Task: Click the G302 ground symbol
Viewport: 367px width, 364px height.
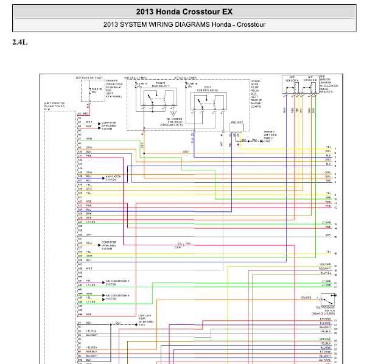Action: pyautogui.click(x=262, y=141)
